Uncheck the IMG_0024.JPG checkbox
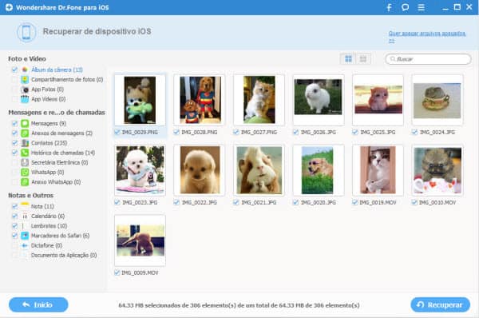Screen dimensions: 479x318 pyautogui.click(x=414, y=132)
